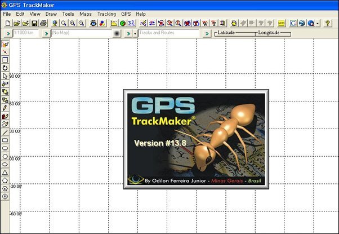Select the plain magnifying glass zoom tool

click(x=64, y=23)
